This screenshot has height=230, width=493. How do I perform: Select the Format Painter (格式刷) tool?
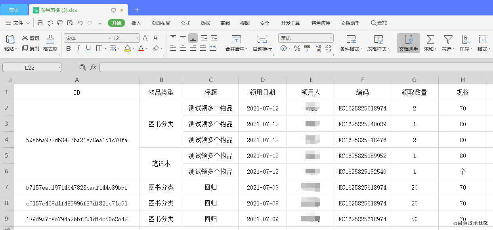point(50,43)
